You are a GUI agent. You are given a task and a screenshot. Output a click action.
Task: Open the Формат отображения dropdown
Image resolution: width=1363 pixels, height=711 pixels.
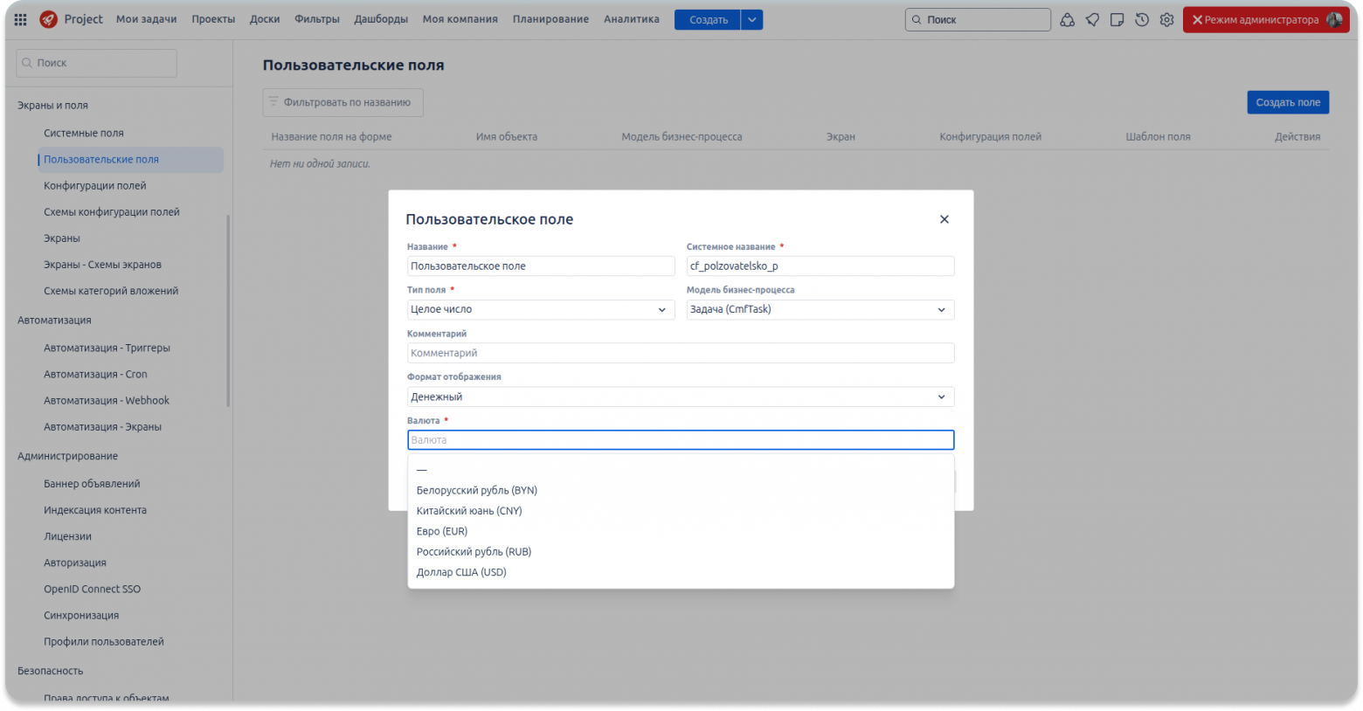[x=681, y=397]
